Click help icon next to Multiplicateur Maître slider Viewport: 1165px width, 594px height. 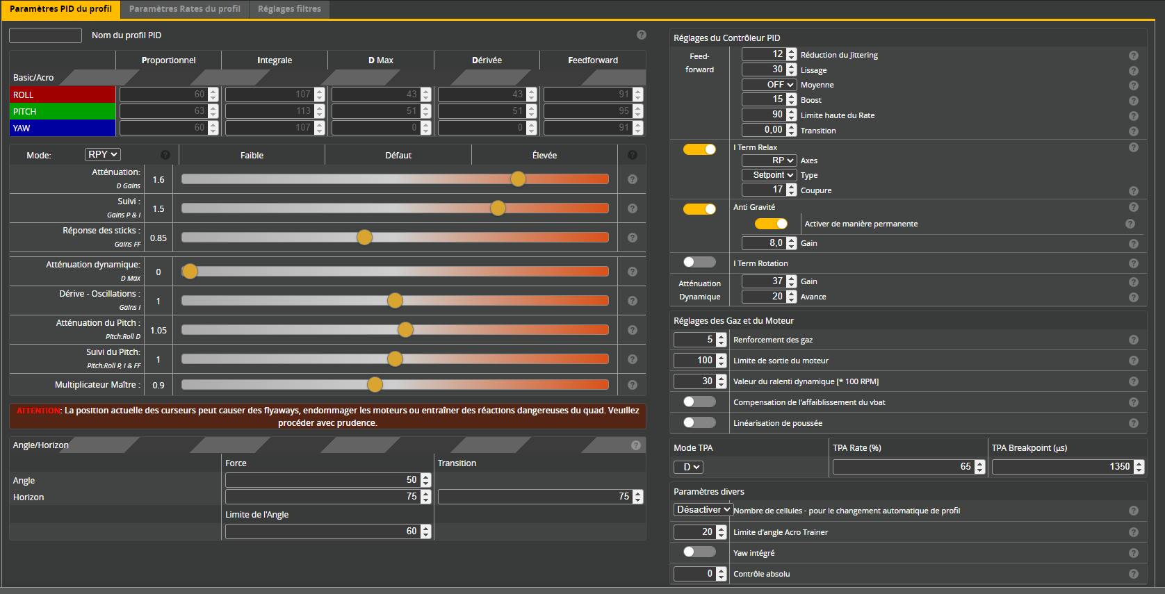pos(632,385)
